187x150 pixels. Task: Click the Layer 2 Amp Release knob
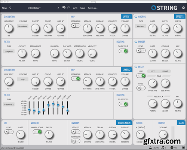click(100, 81)
